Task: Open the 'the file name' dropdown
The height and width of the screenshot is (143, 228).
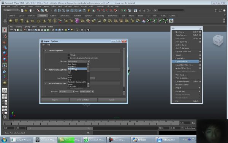Action: pos(87,92)
